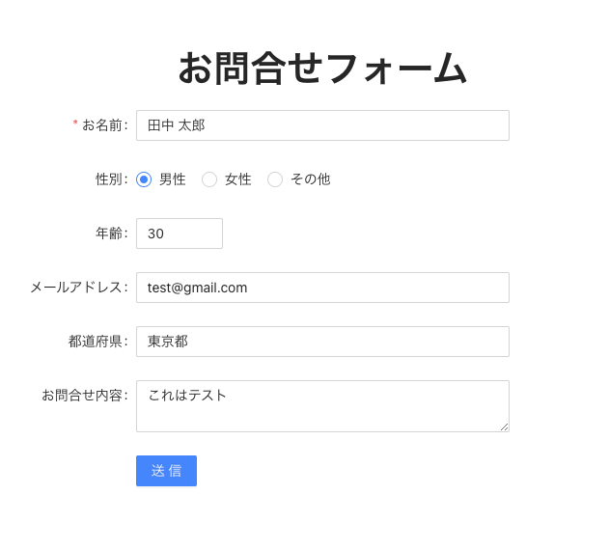Click the その他 option label text
Viewport: 609px width, 550px height.
(311, 179)
